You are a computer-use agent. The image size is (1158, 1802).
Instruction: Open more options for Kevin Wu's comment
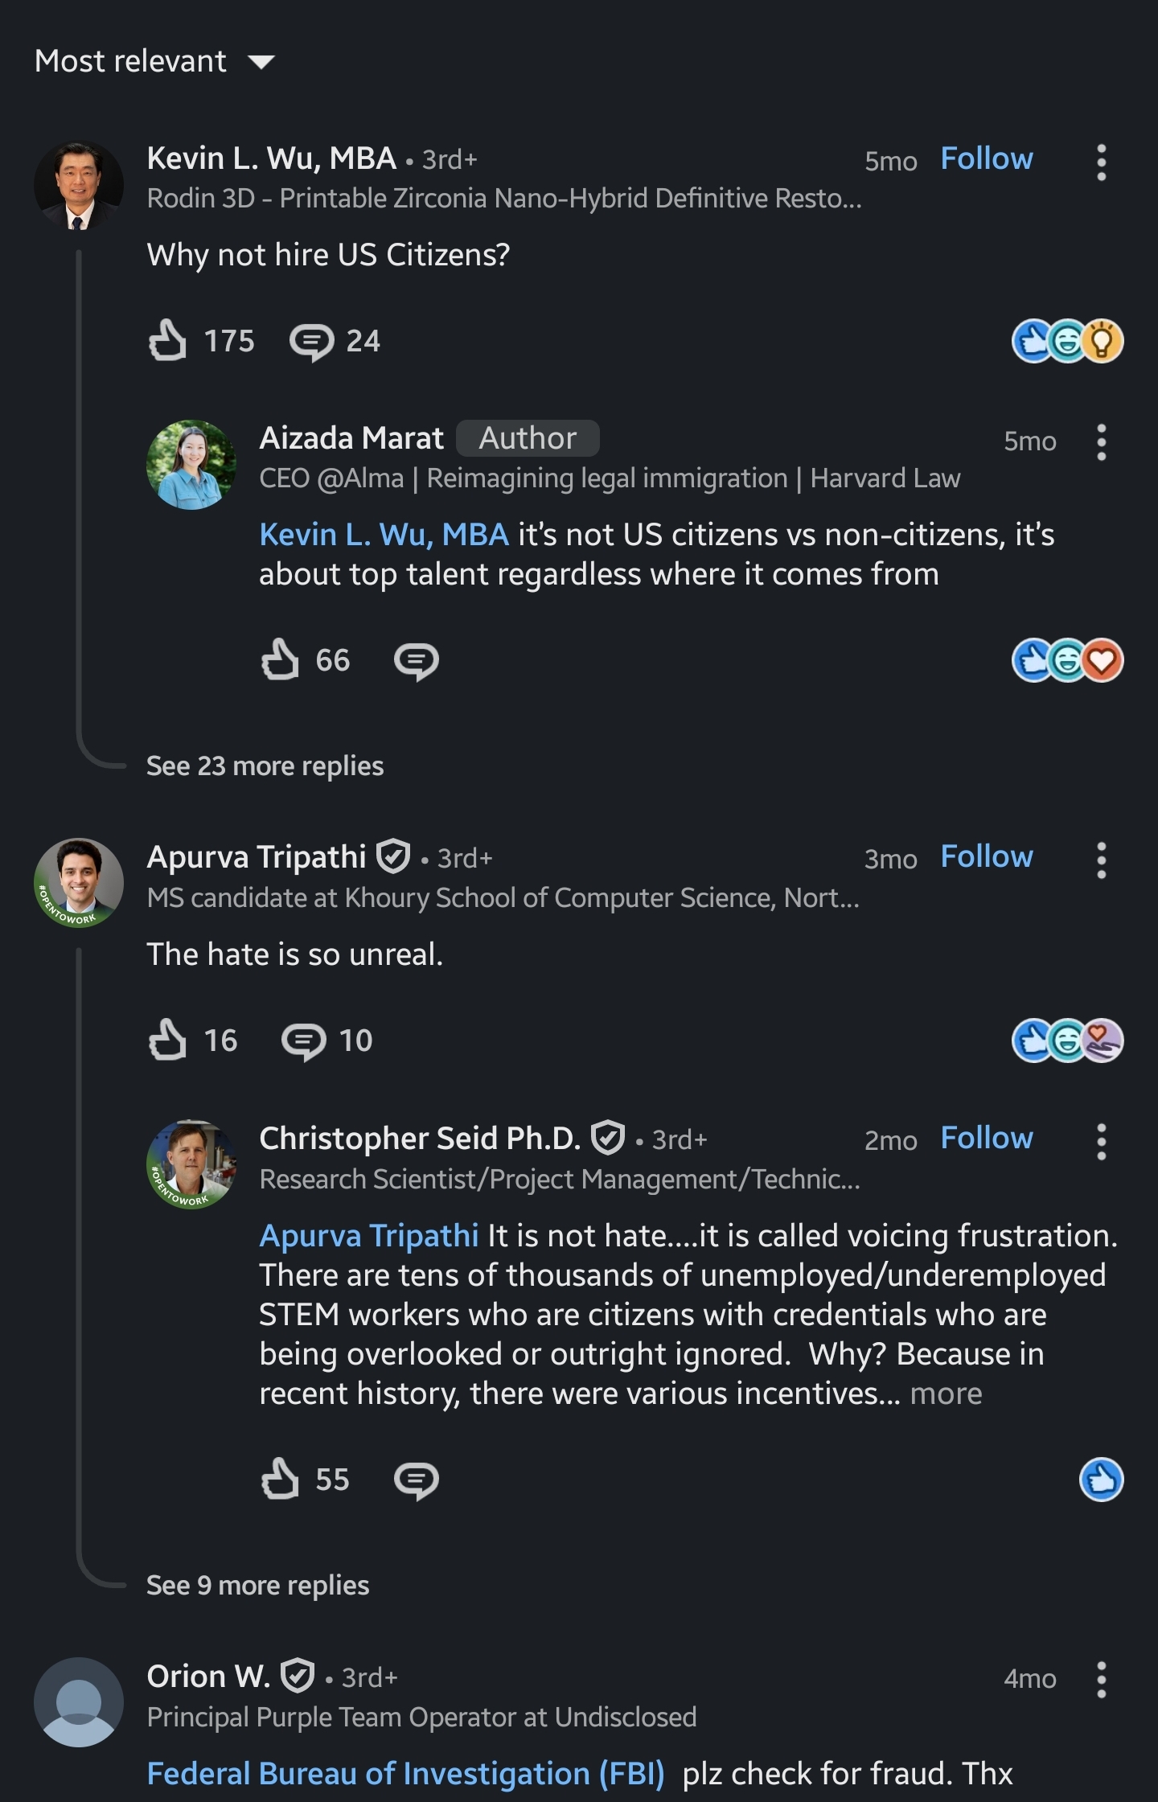pos(1102,162)
